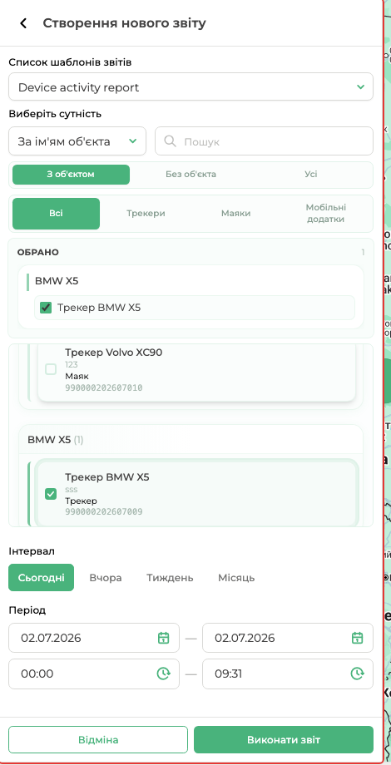Screen dimensions: 391x765
Task: Choose the Сьогодні interval
Action: (x=42, y=578)
